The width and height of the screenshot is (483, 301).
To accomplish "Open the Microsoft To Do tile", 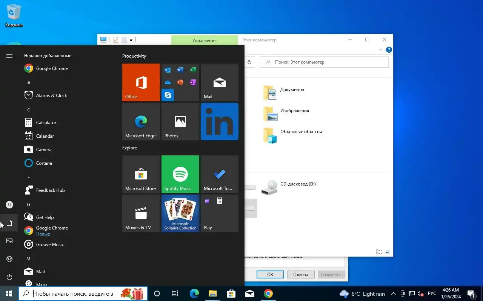I will [220, 174].
